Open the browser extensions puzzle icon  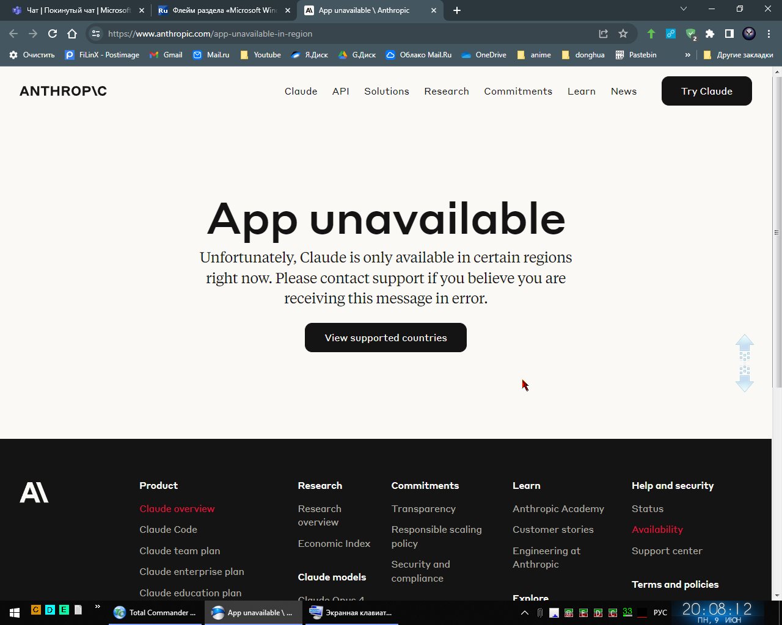[709, 34]
